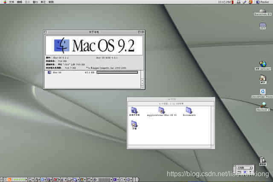Click the color bars Control Strip module
Viewport: 273px width, 182px height.
pos(82,179)
